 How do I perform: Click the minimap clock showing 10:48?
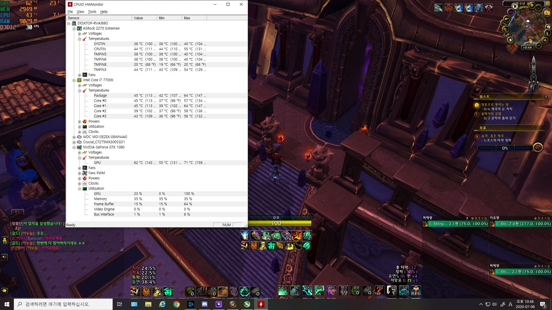(527, 48)
